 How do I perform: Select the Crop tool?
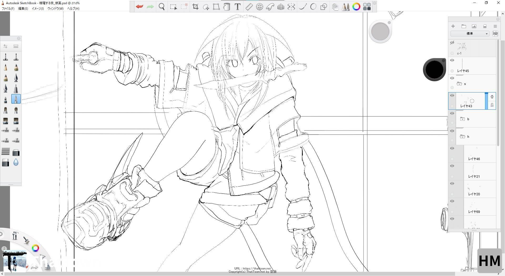click(195, 7)
